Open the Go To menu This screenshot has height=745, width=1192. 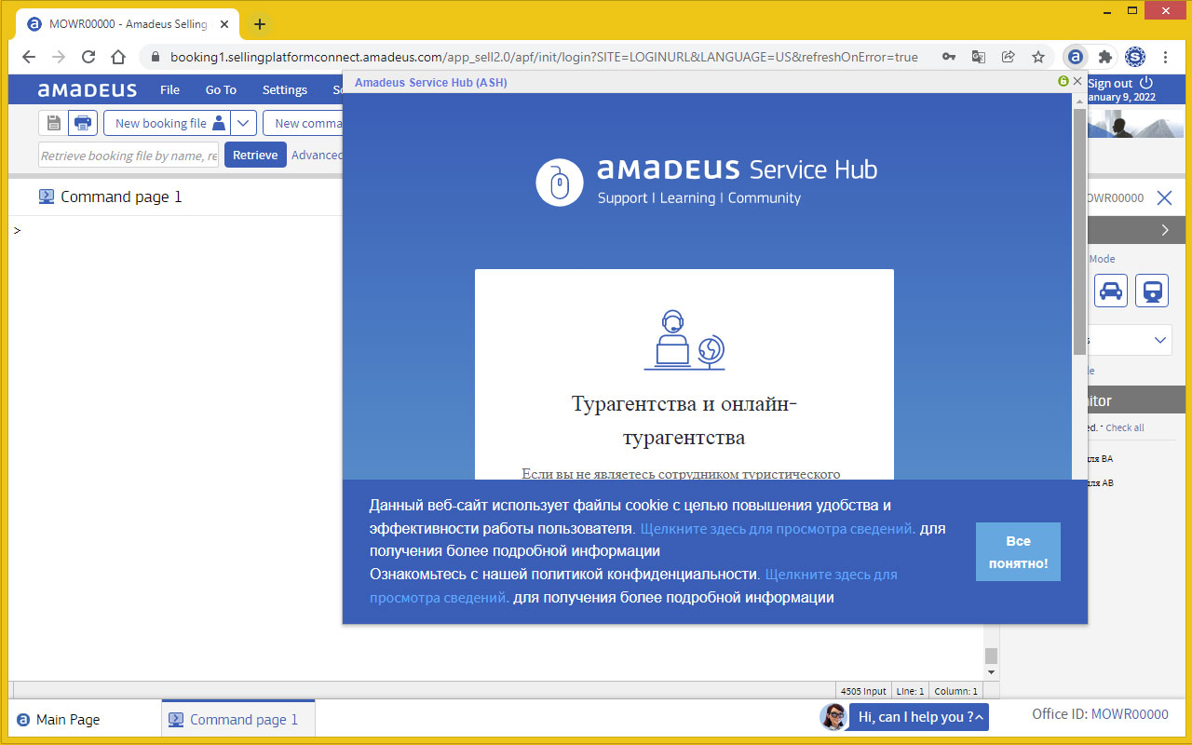pyautogui.click(x=221, y=90)
